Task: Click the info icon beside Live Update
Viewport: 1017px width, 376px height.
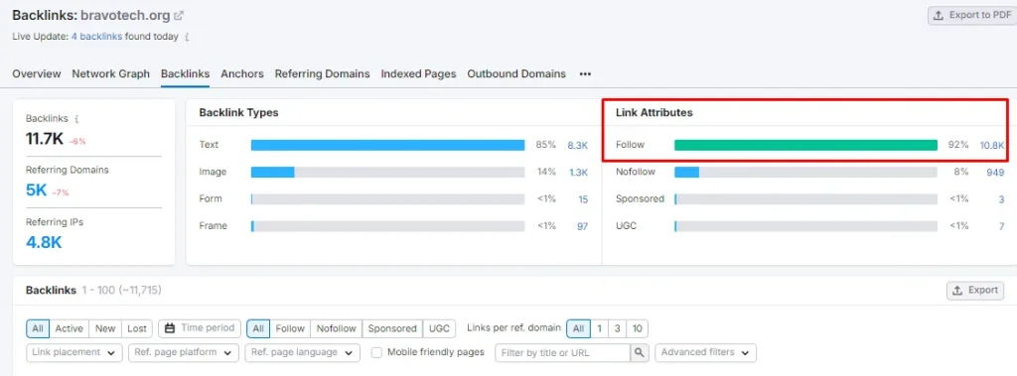Action: tap(187, 37)
